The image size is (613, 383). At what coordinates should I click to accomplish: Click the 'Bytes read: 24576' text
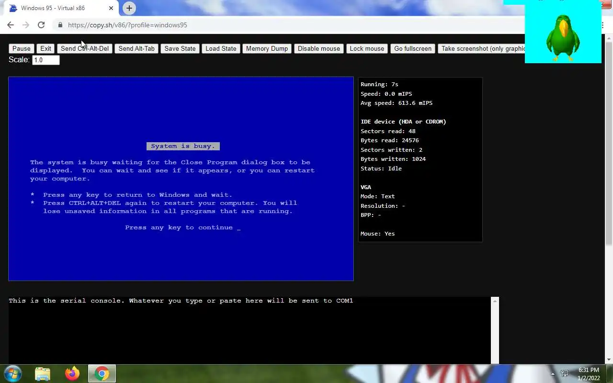pyautogui.click(x=390, y=140)
